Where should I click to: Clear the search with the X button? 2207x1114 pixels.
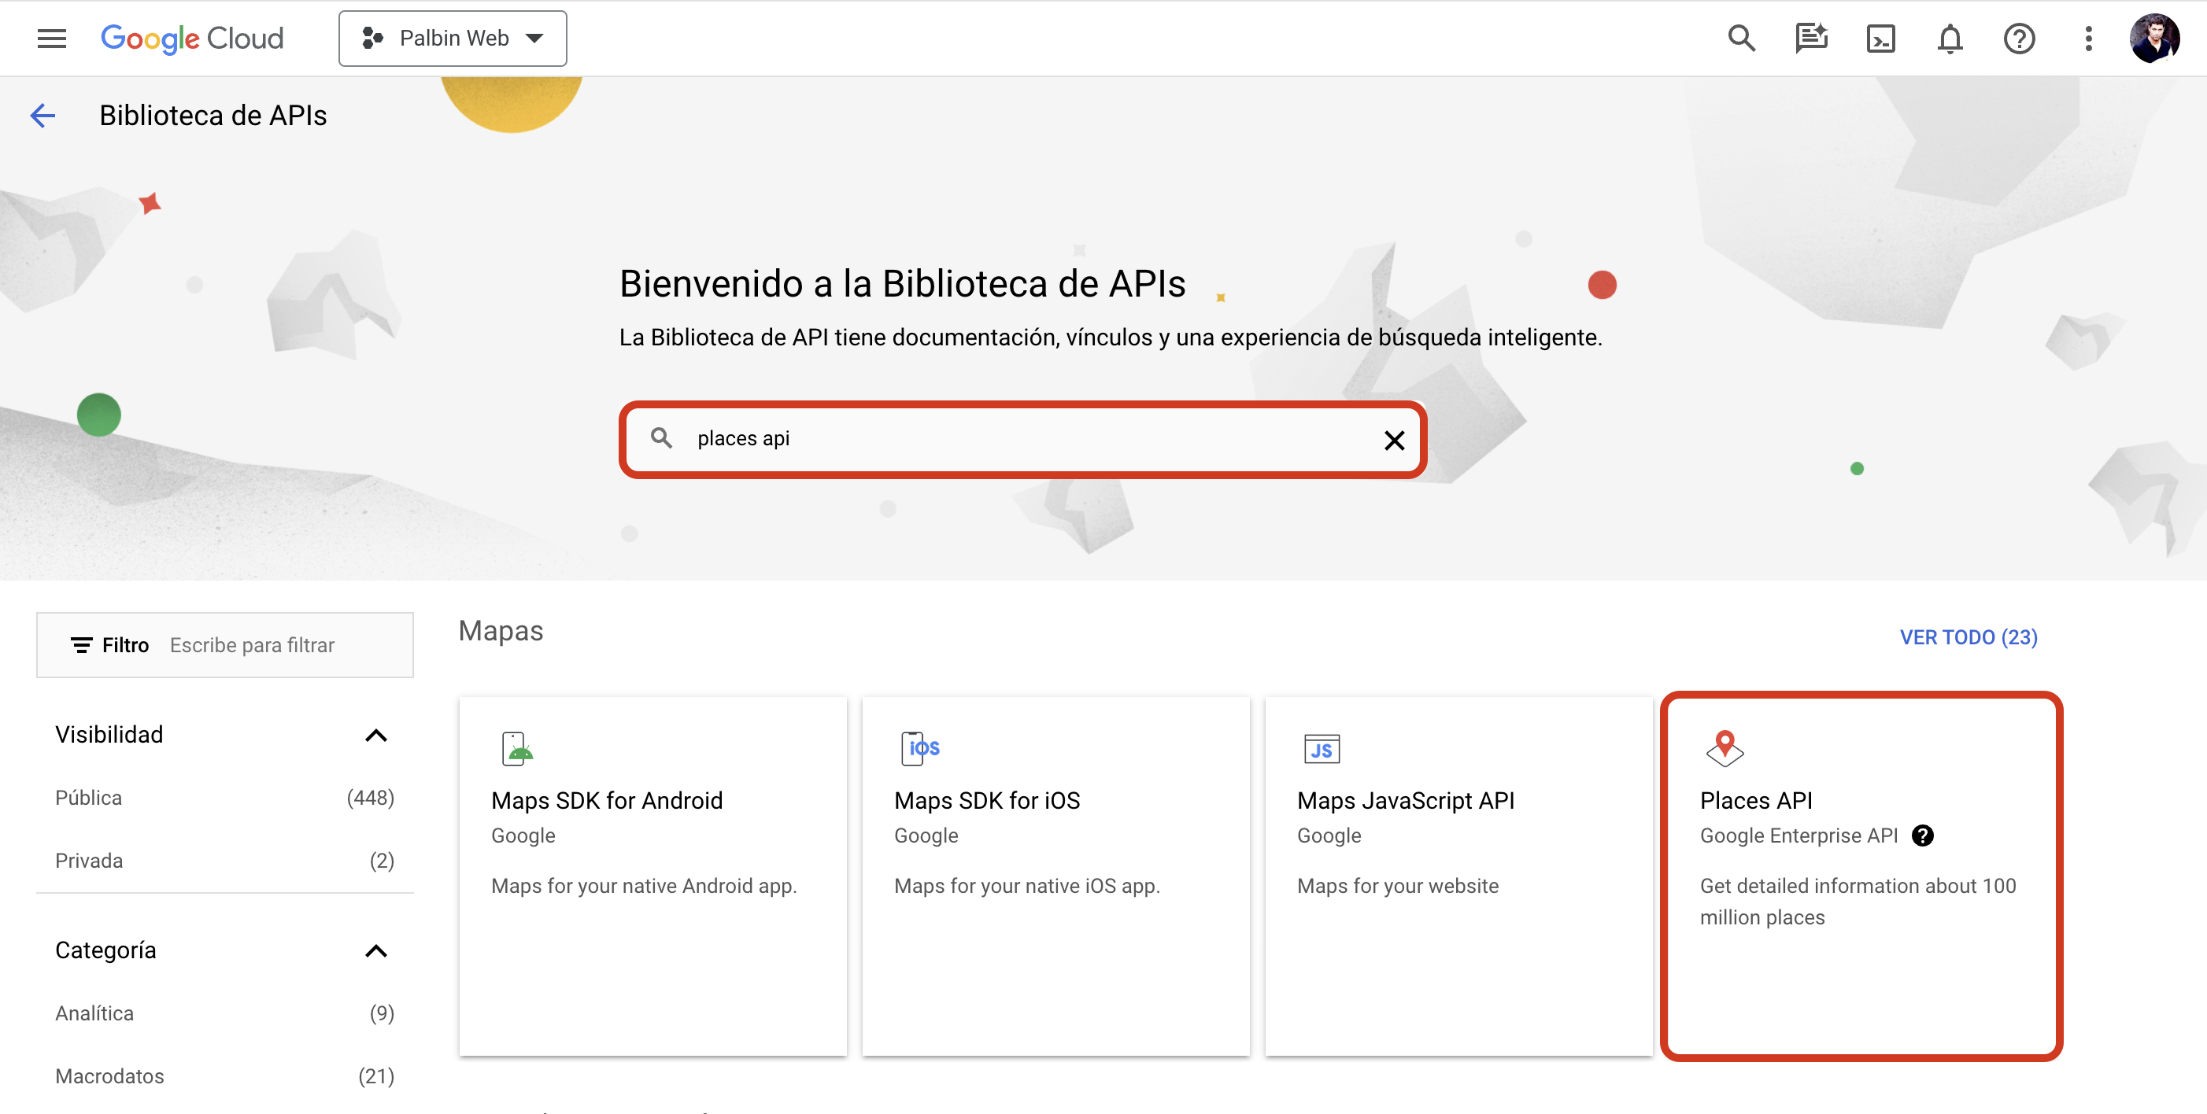click(1395, 440)
